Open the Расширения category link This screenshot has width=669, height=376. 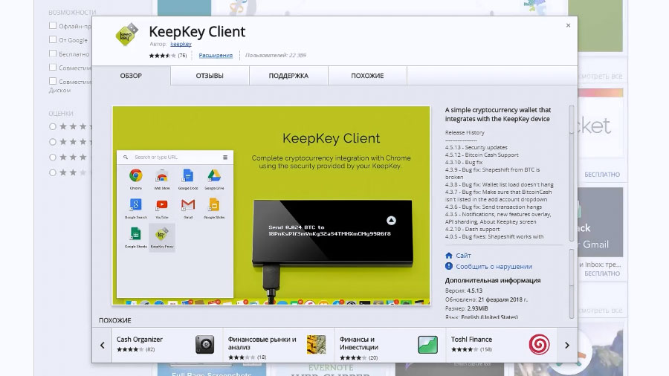216,56
